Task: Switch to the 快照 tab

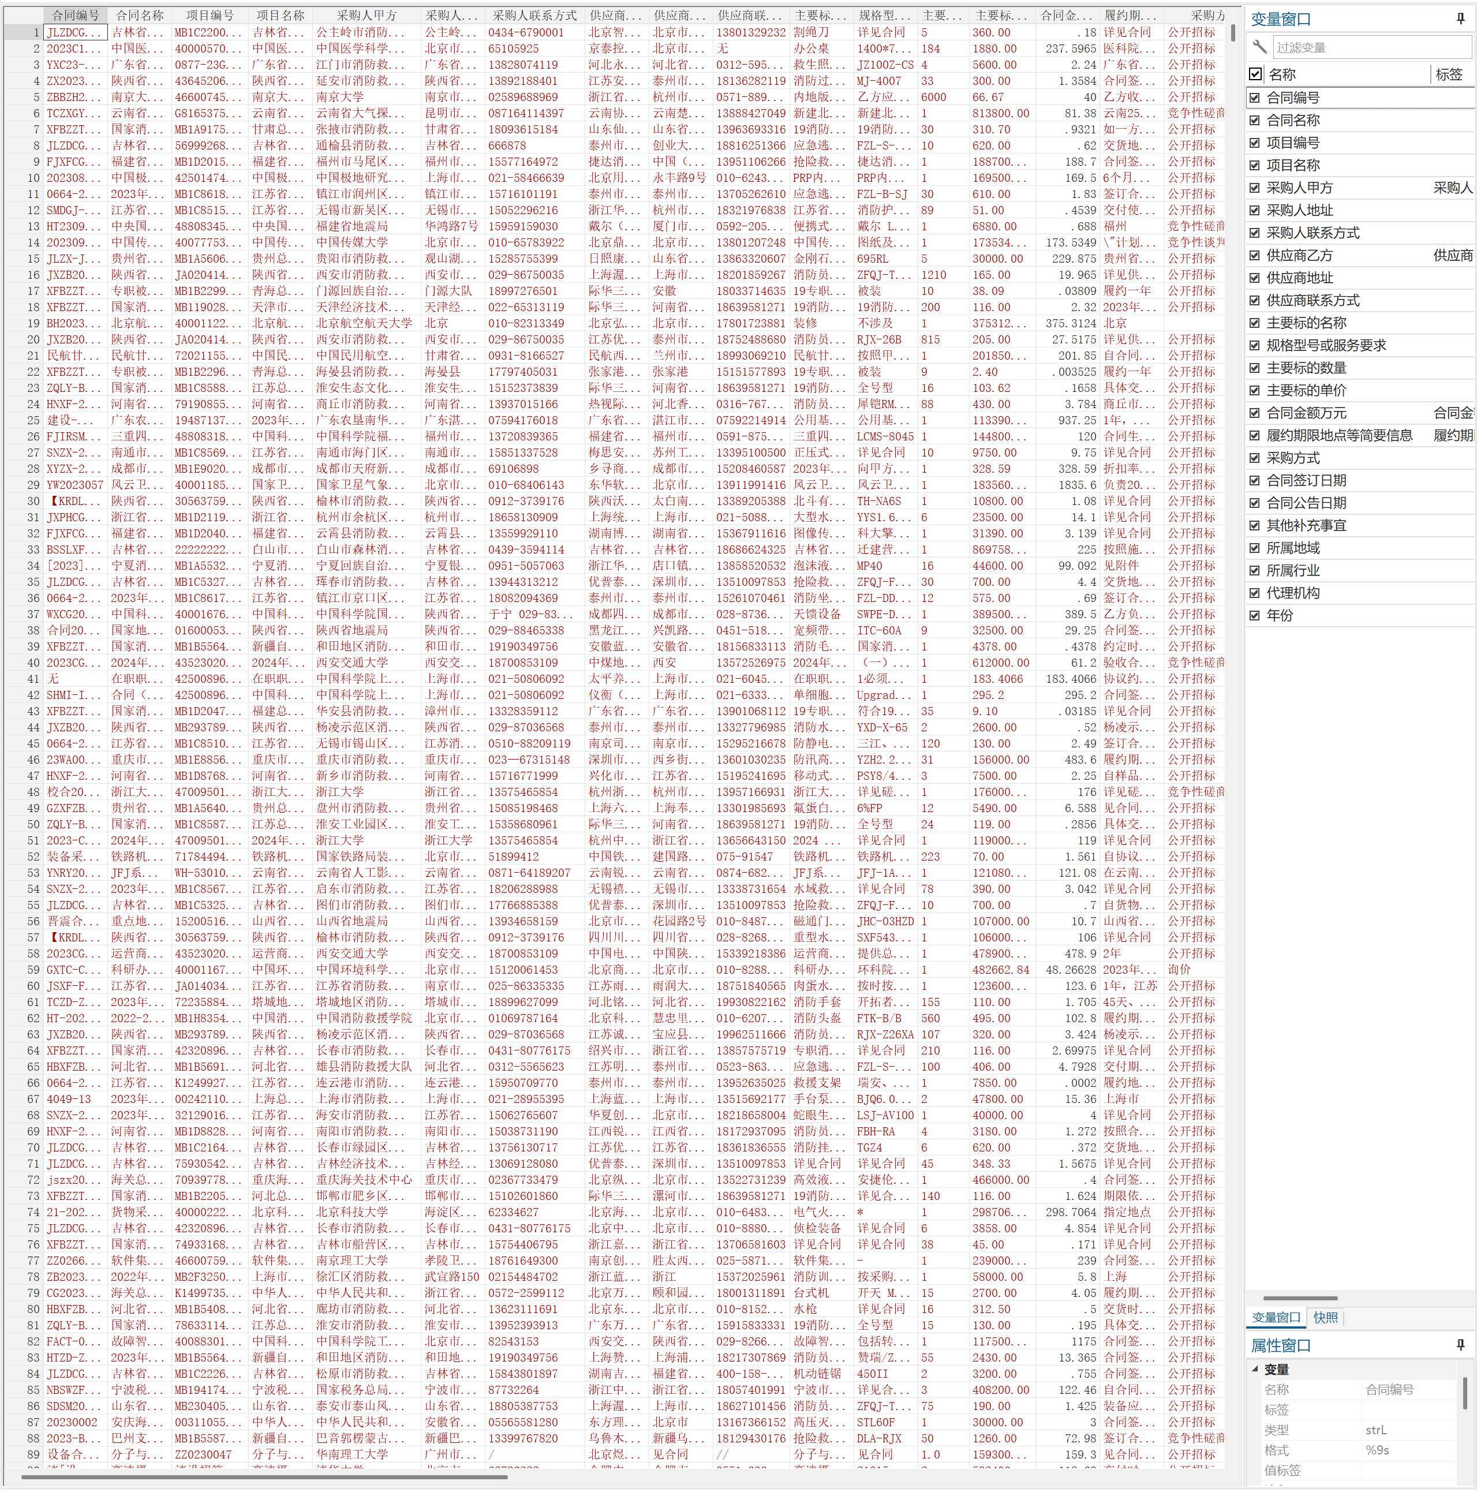Action: click(x=1326, y=1318)
